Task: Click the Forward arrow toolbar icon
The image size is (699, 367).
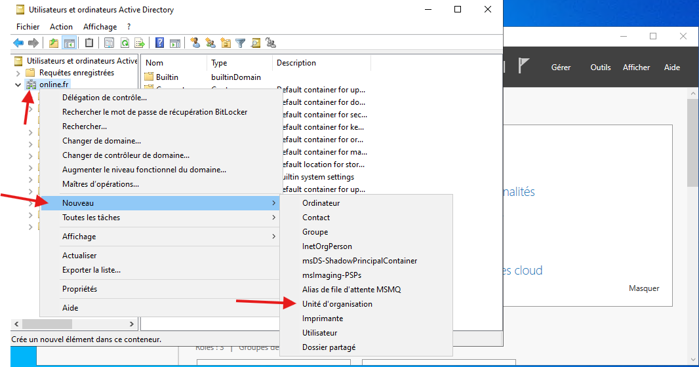Action: [x=33, y=43]
